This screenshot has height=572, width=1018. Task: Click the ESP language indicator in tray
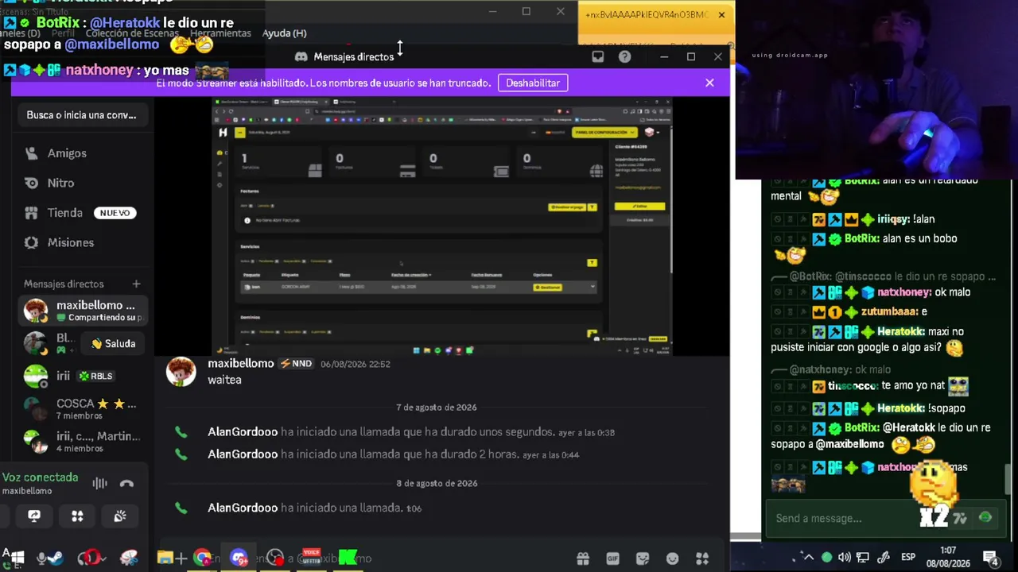(x=908, y=558)
